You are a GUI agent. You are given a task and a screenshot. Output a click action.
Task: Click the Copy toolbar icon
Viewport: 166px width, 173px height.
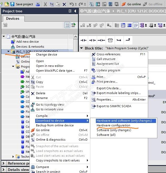[51, 4]
